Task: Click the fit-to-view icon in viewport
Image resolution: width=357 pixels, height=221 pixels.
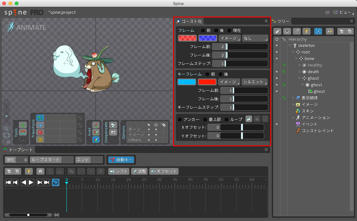Action: 7,135
